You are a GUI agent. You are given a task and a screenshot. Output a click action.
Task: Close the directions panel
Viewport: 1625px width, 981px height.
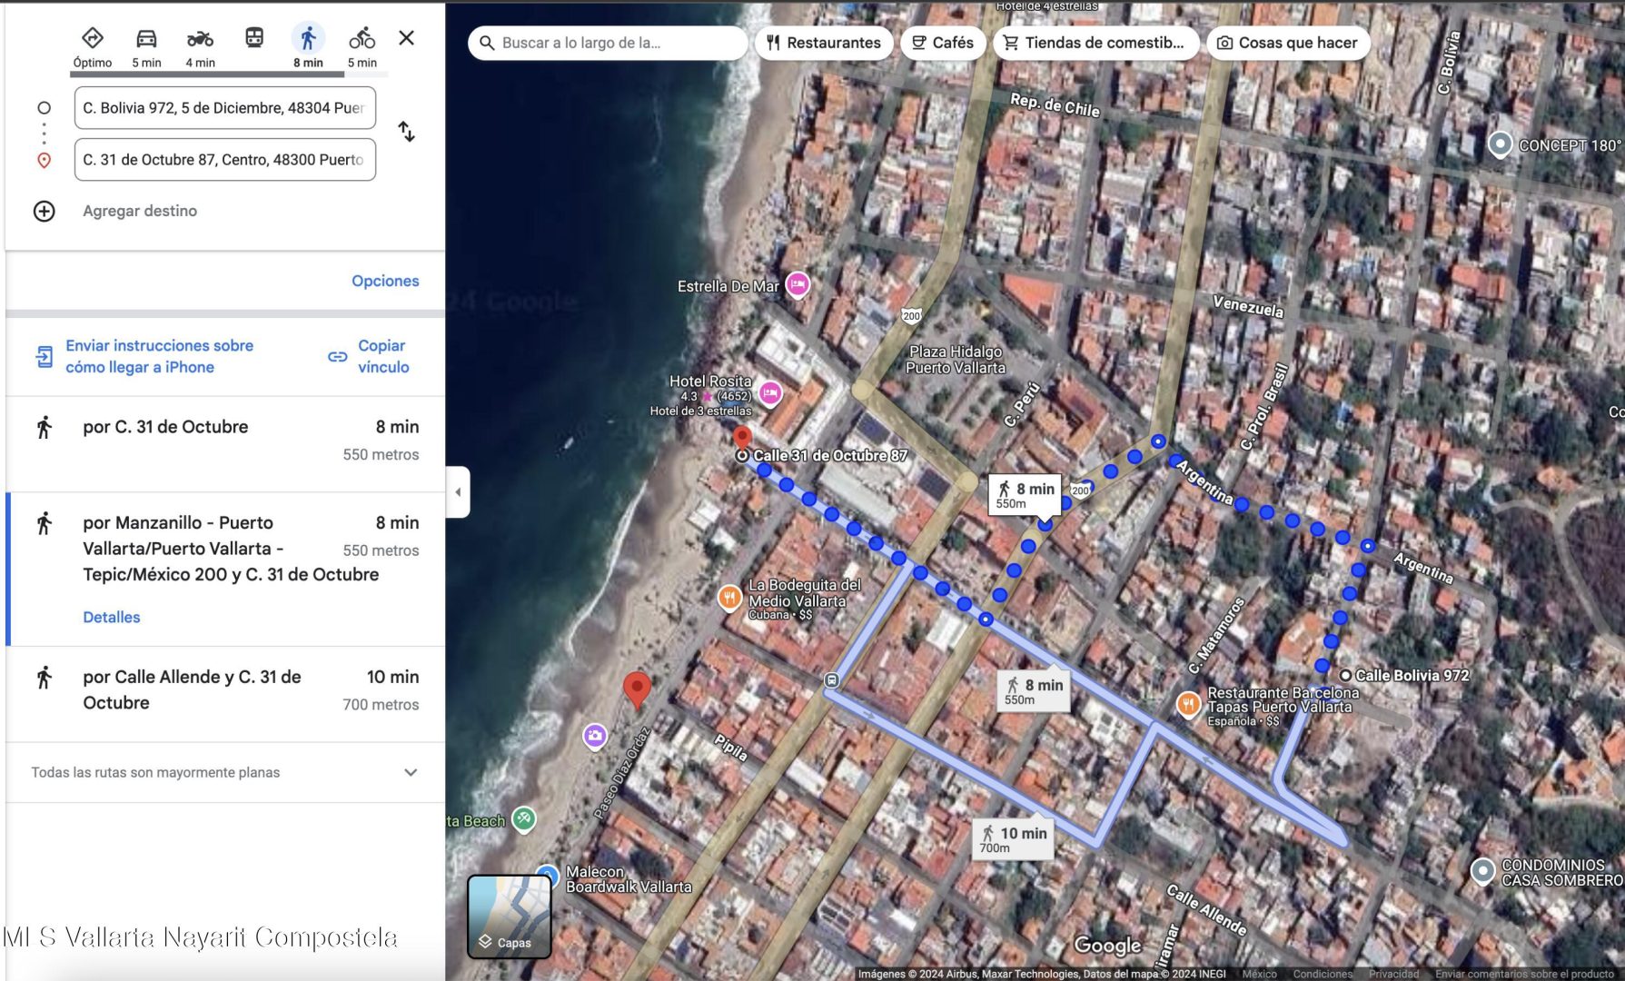click(407, 38)
